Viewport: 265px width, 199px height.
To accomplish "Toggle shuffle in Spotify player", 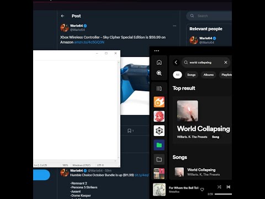I will pos(219,187).
